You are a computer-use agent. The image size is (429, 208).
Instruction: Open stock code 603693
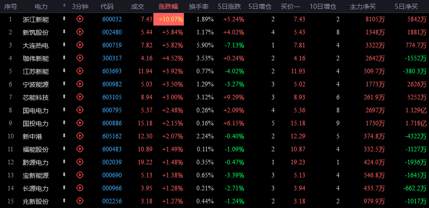(x=112, y=71)
